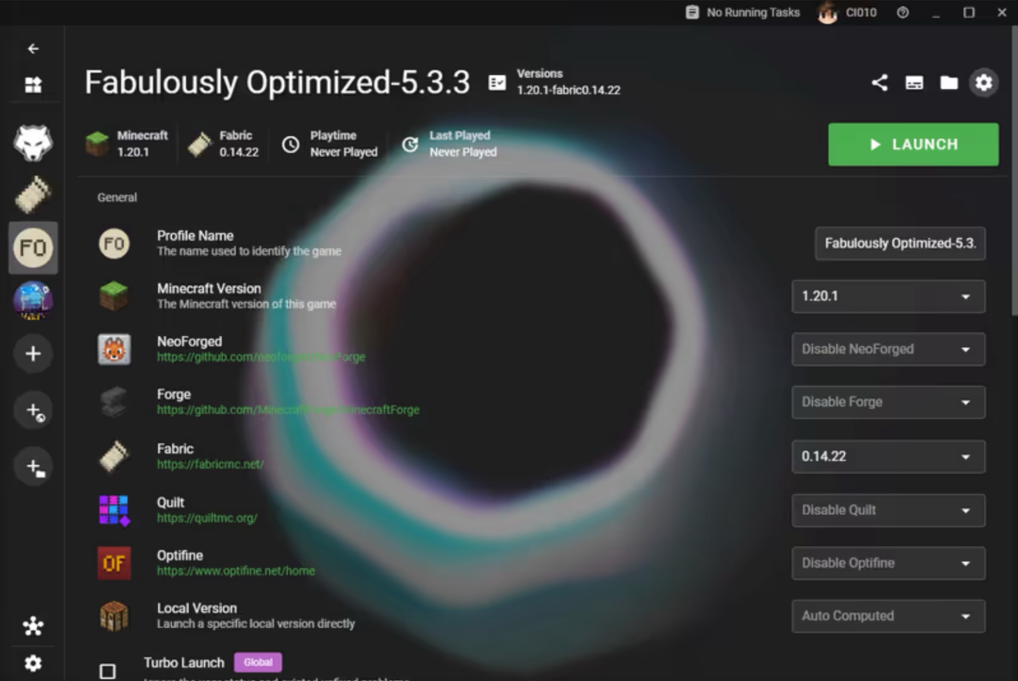Go back using the arrow icon

pyautogui.click(x=33, y=49)
